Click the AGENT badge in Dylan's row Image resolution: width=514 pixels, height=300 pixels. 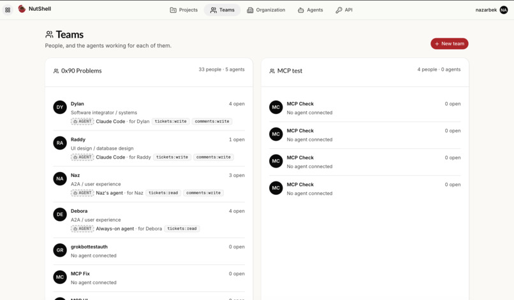82,121
